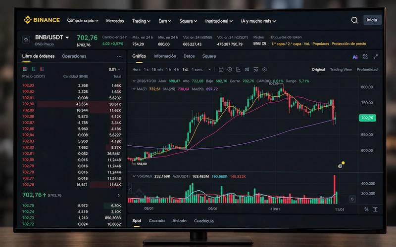Click the arrow beside mid price 702,76
The image size is (396, 247).
[x=118, y=195]
